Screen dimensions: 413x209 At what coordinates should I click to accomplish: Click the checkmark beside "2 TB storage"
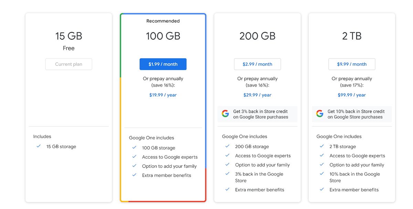pyautogui.click(x=322, y=146)
